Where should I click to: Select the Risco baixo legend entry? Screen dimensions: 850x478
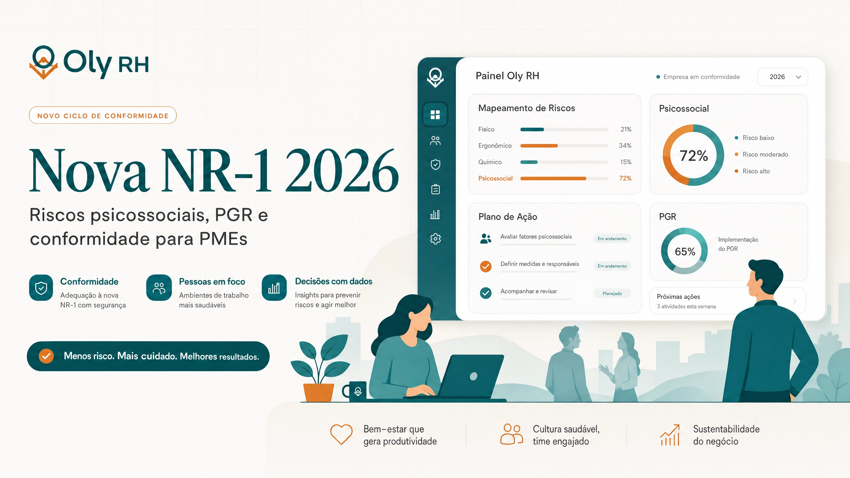pos(754,138)
